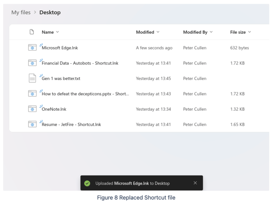Go to My files in breadcrumb
This screenshot has height=203, width=274.
[x=21, y=12]
